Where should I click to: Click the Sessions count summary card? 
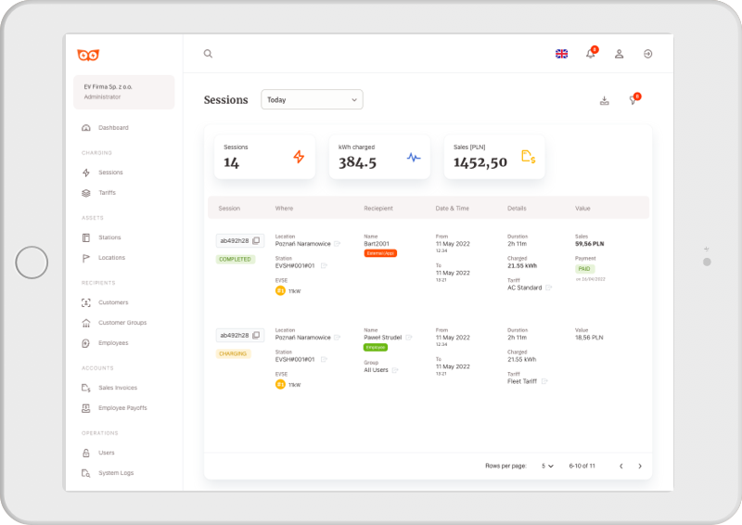[x=264, y=157]
